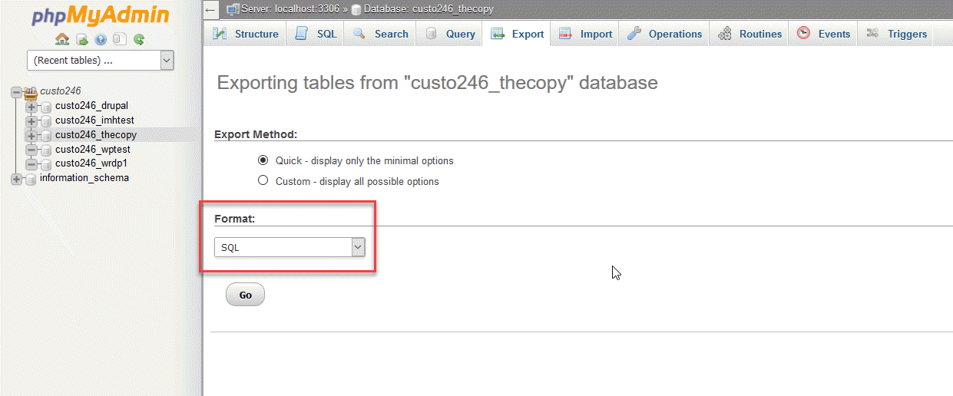Select custo246_wptest in the database tree
This screenshot has height=396, width=953.
pyautogui.click(x=93, y=149)
